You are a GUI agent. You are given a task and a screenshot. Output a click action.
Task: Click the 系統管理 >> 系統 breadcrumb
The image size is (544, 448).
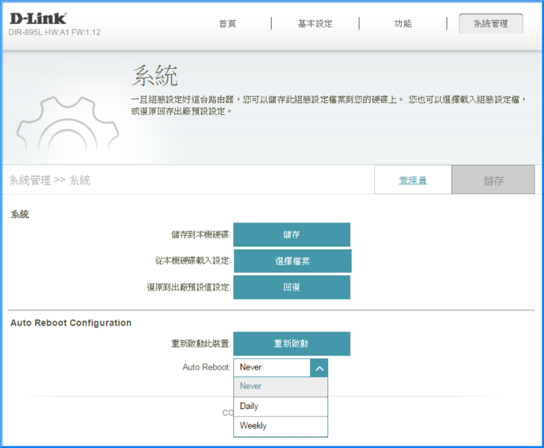pyautogui.click(x=49, y=181)
